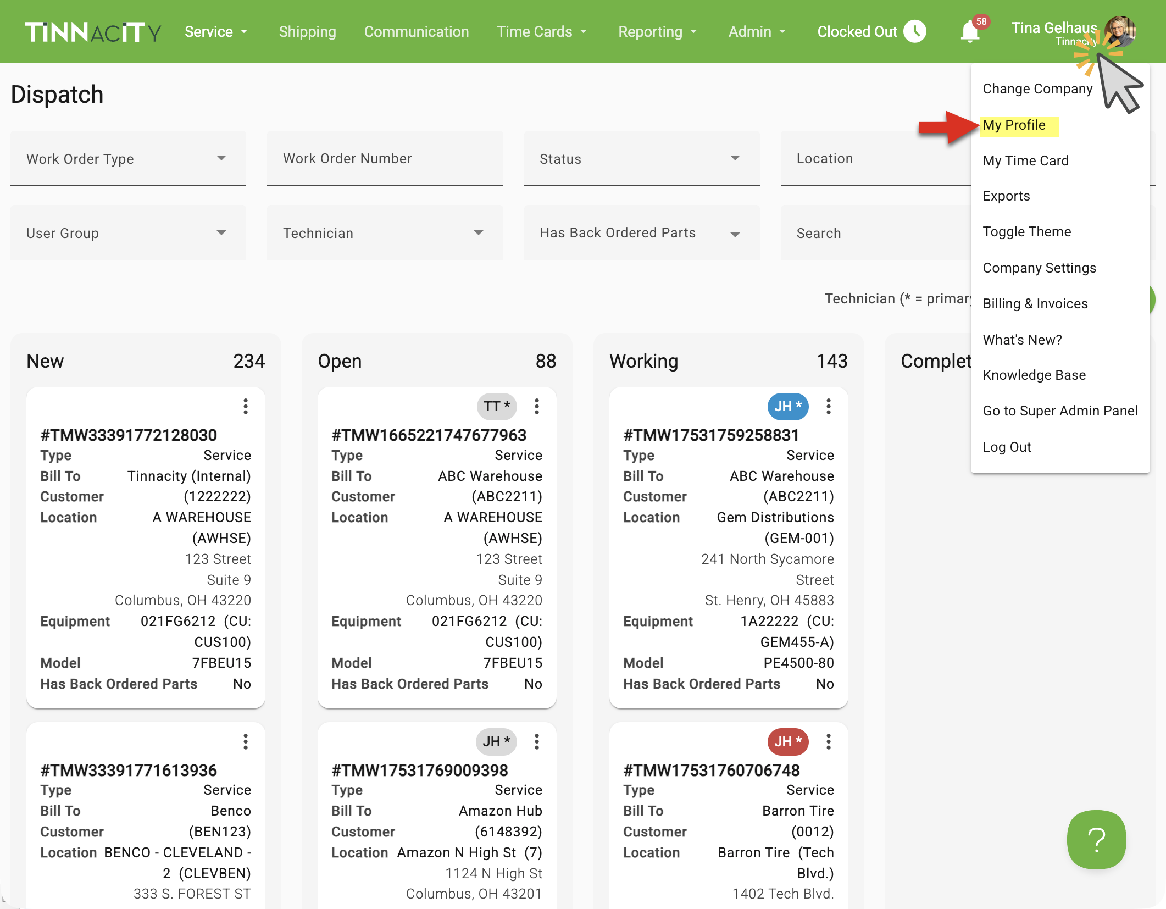The image size is (1166, 909).
Task: Expand the Work Order Type dropdown
Action: click(x=128, y=159)
